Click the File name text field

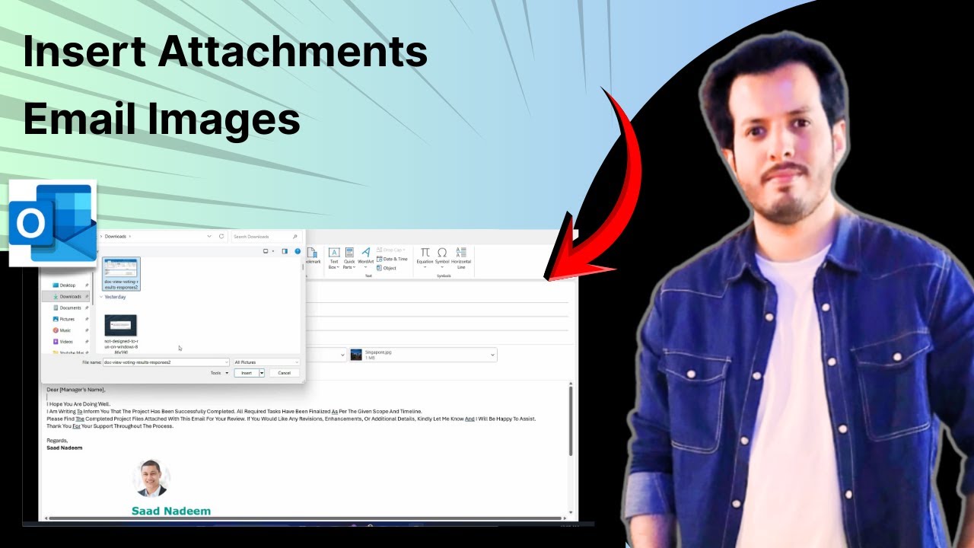(166, 362)
